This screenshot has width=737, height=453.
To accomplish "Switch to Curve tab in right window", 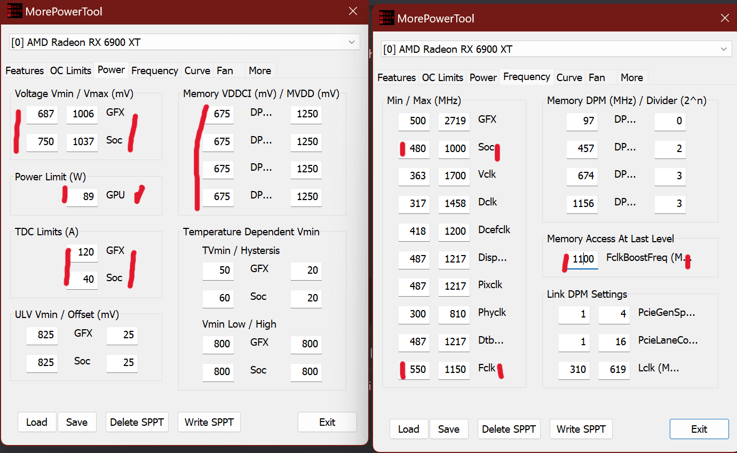I will pyautogui.click(x=569, y=77).
